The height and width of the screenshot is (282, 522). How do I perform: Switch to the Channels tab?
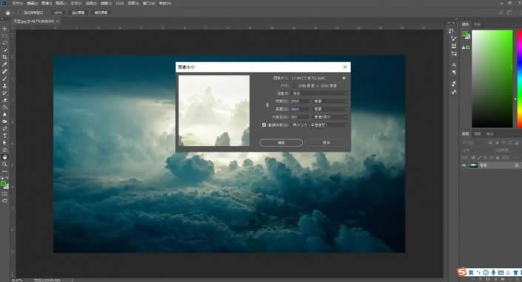[478, 134]
